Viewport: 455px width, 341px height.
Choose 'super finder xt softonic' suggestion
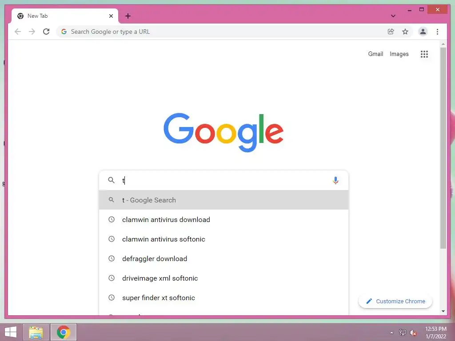click(x=224, y=297)
